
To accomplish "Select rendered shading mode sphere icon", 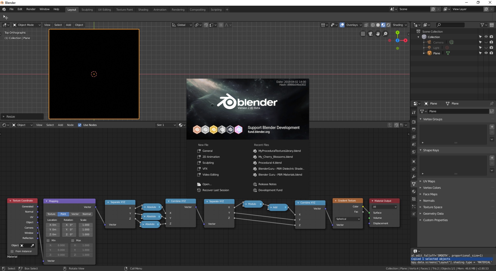I will pyautogui.click(x=388, y=25).
